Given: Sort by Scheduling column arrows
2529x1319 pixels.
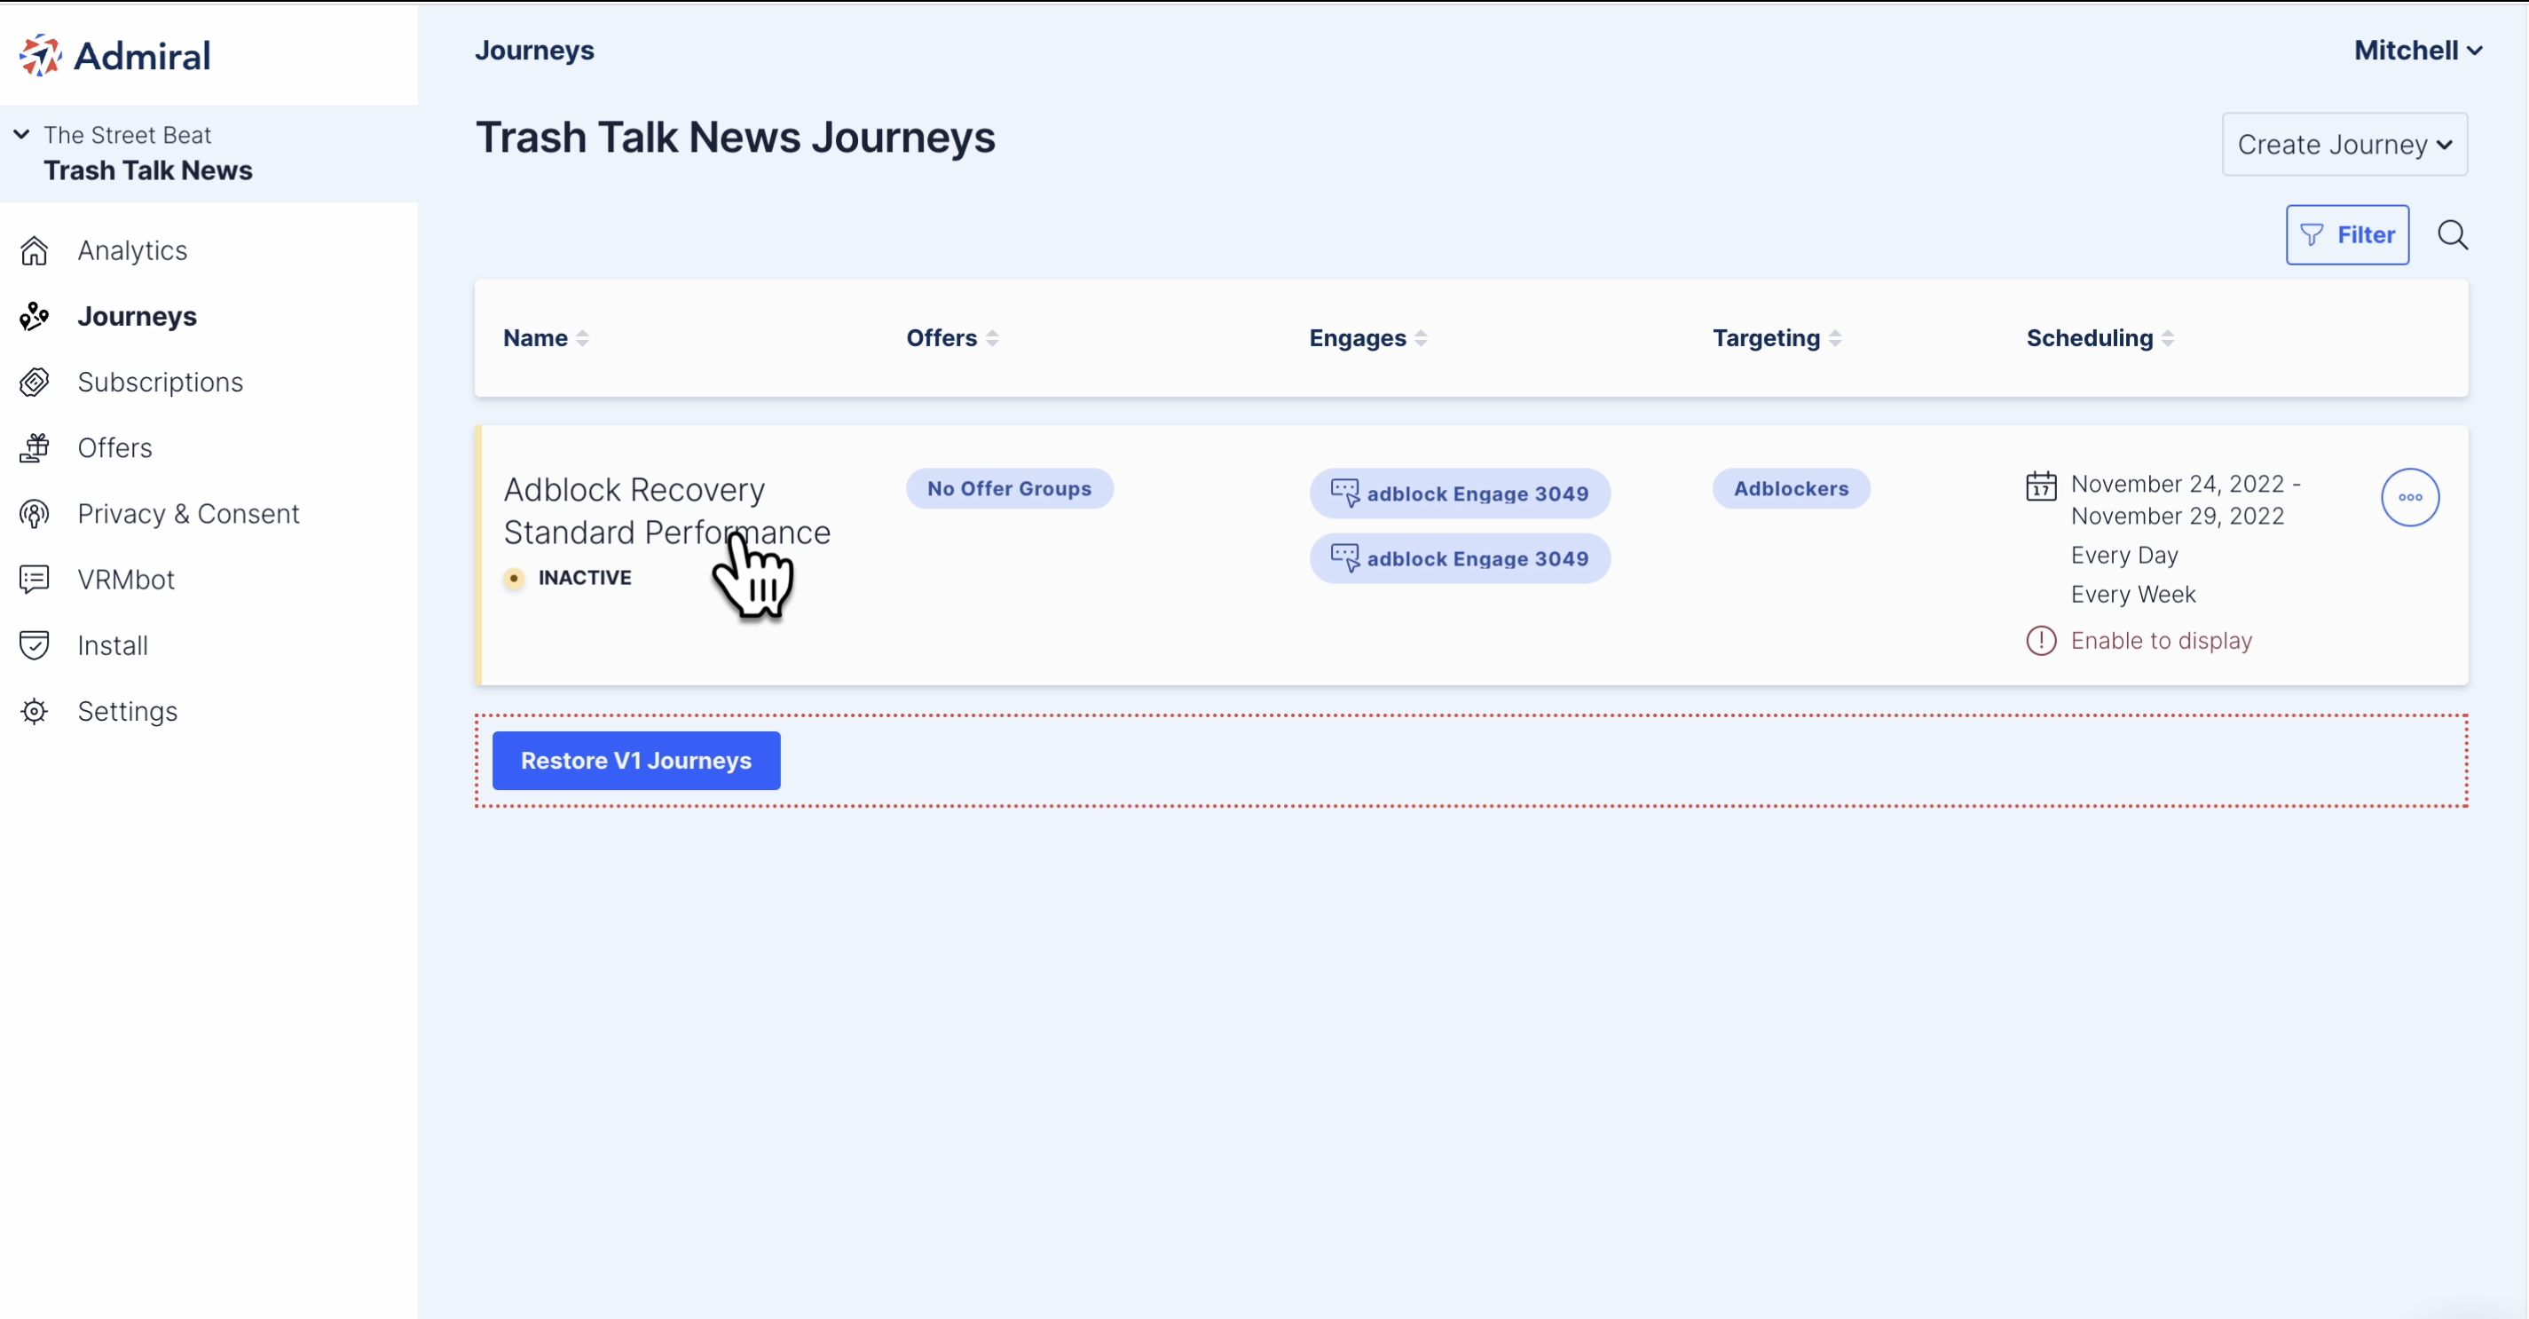Looking at the screenshot, I should 2168,338.
